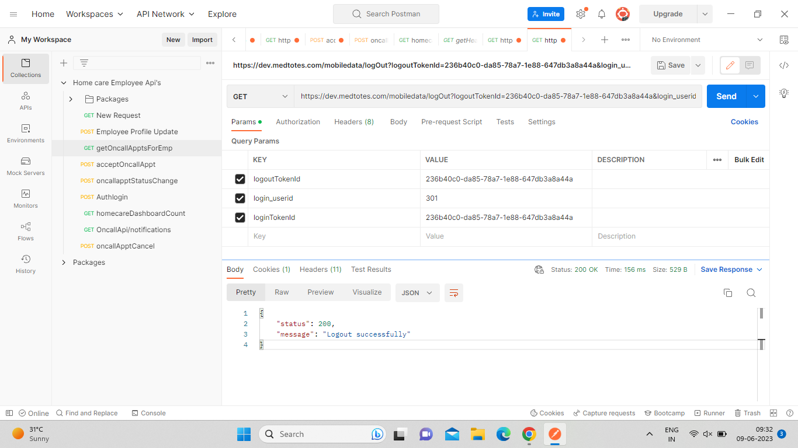
Task: Open History in the sidebar
Action: tap(26, 264)
